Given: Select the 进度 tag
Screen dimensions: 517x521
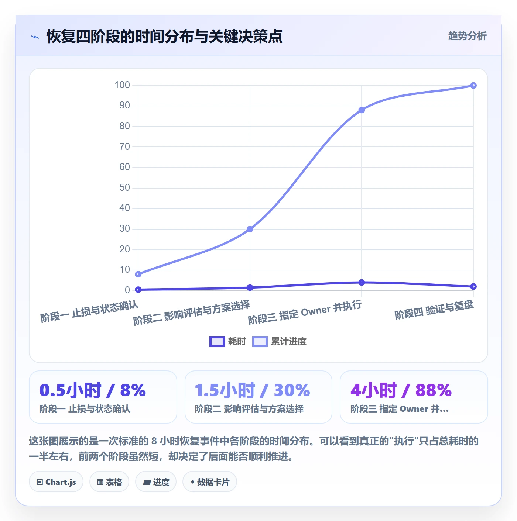Looking at the screenshot, I should pos(156,482).
